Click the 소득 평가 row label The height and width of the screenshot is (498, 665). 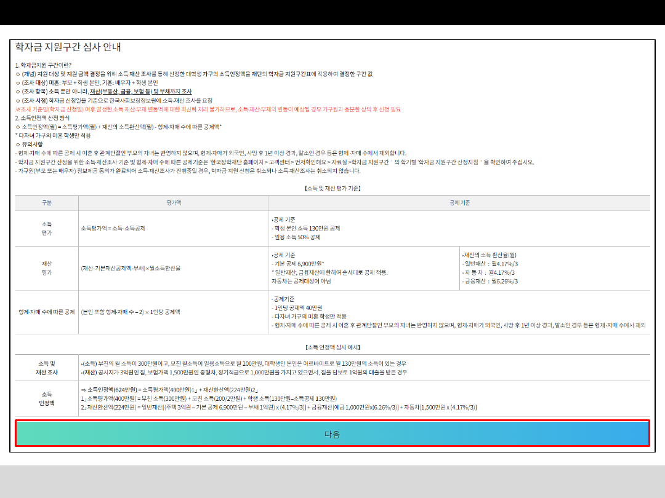point(47,228)
